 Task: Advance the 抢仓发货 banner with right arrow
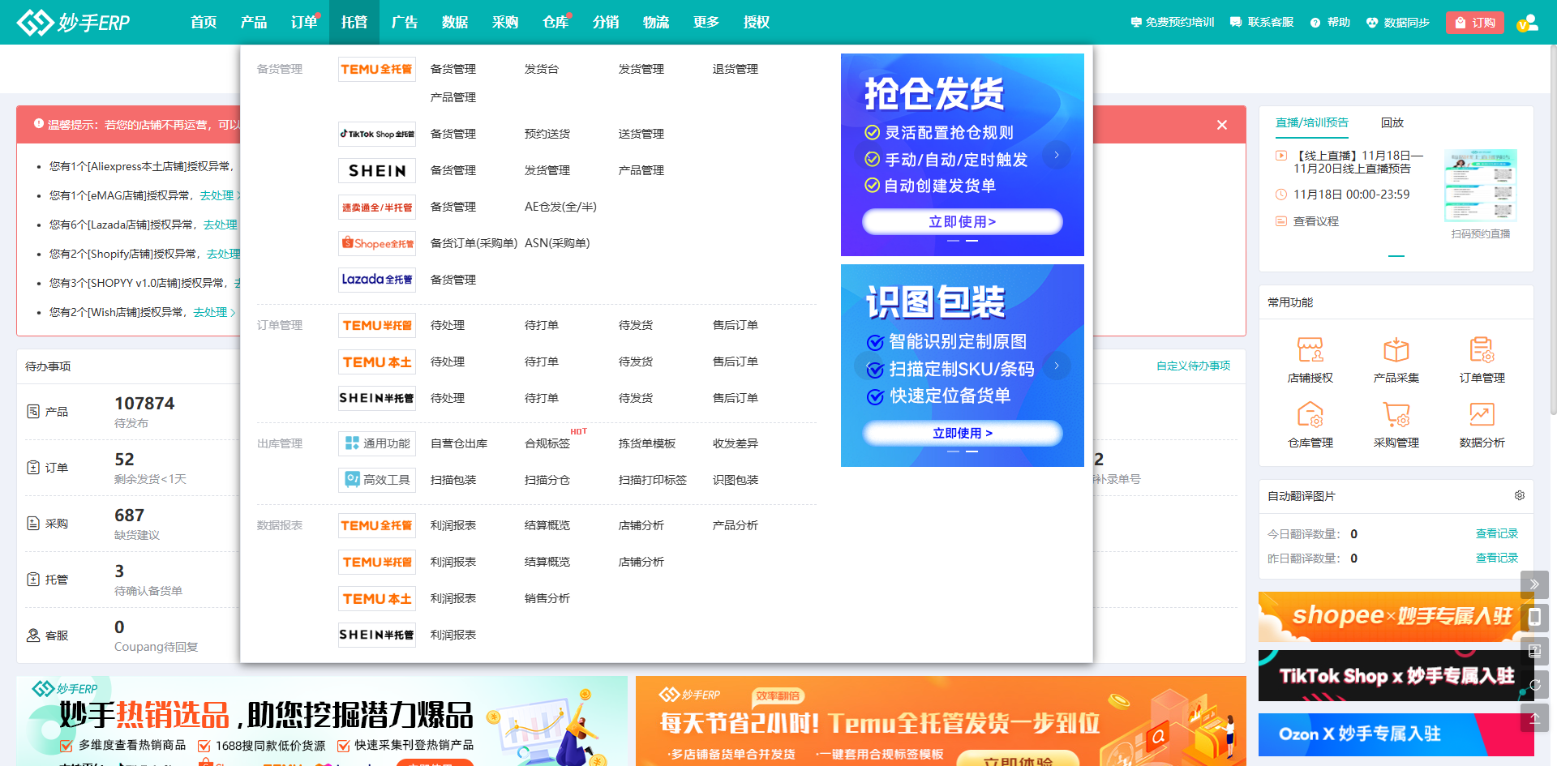point(1057,155)
